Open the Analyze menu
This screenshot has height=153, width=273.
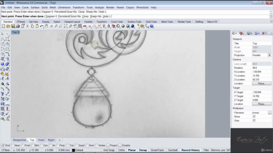tap(99, 8)
